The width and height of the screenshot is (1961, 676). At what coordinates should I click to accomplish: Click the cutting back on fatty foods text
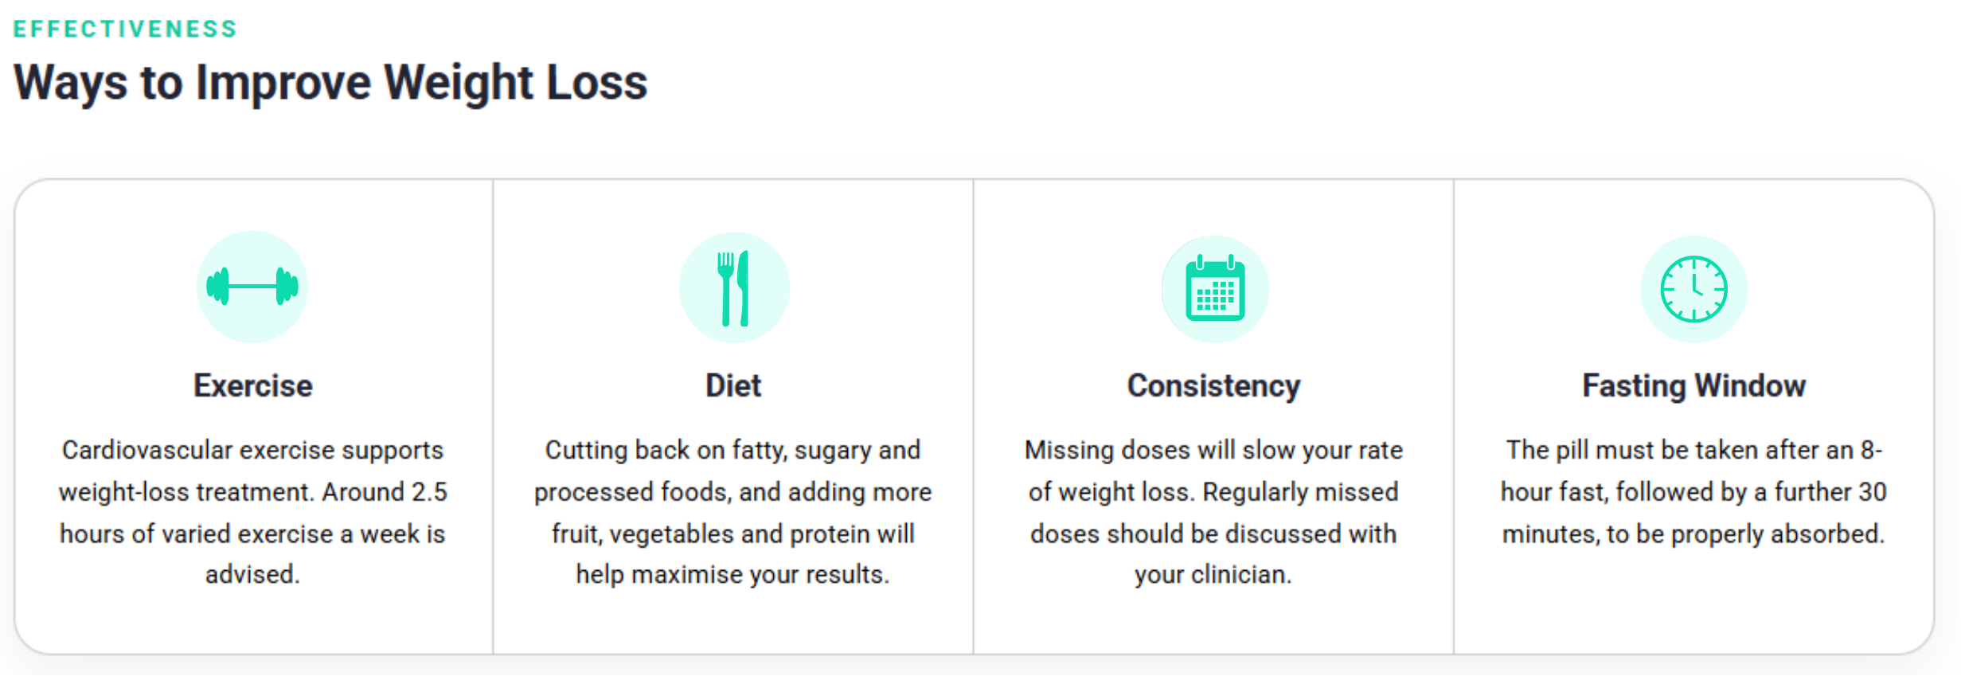(x=732, y=512)
